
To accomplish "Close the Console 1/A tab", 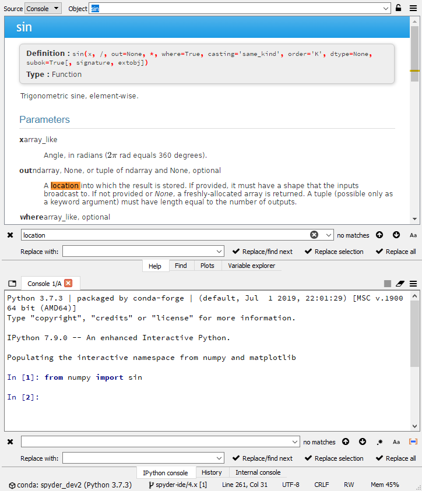I will 68,283.
